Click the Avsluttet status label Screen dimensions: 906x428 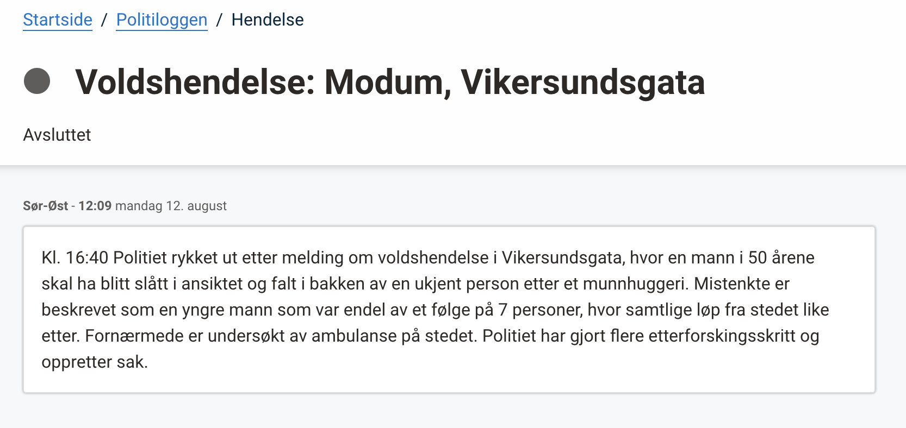click(x=57, y=135)
